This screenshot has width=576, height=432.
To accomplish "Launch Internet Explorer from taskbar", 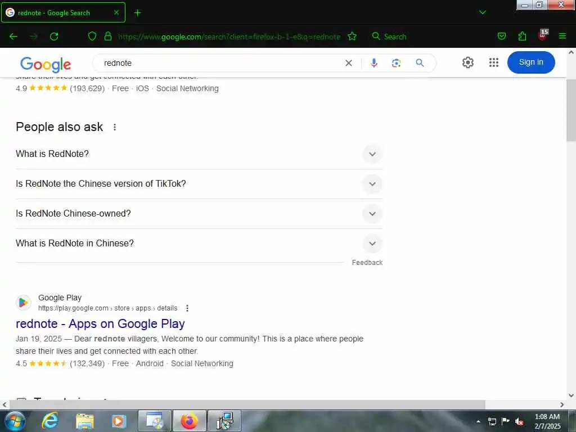I will (x=49, y=421).
